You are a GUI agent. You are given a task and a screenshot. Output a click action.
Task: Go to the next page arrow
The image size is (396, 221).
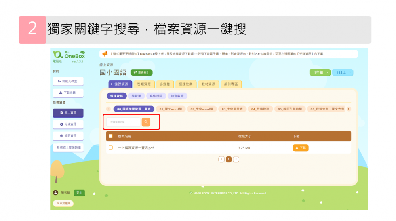click(x=236, y=159)
